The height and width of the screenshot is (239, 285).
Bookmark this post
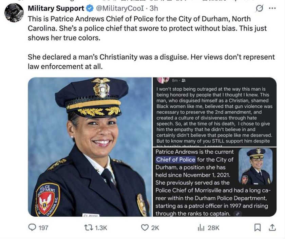(x=257, y=227)
